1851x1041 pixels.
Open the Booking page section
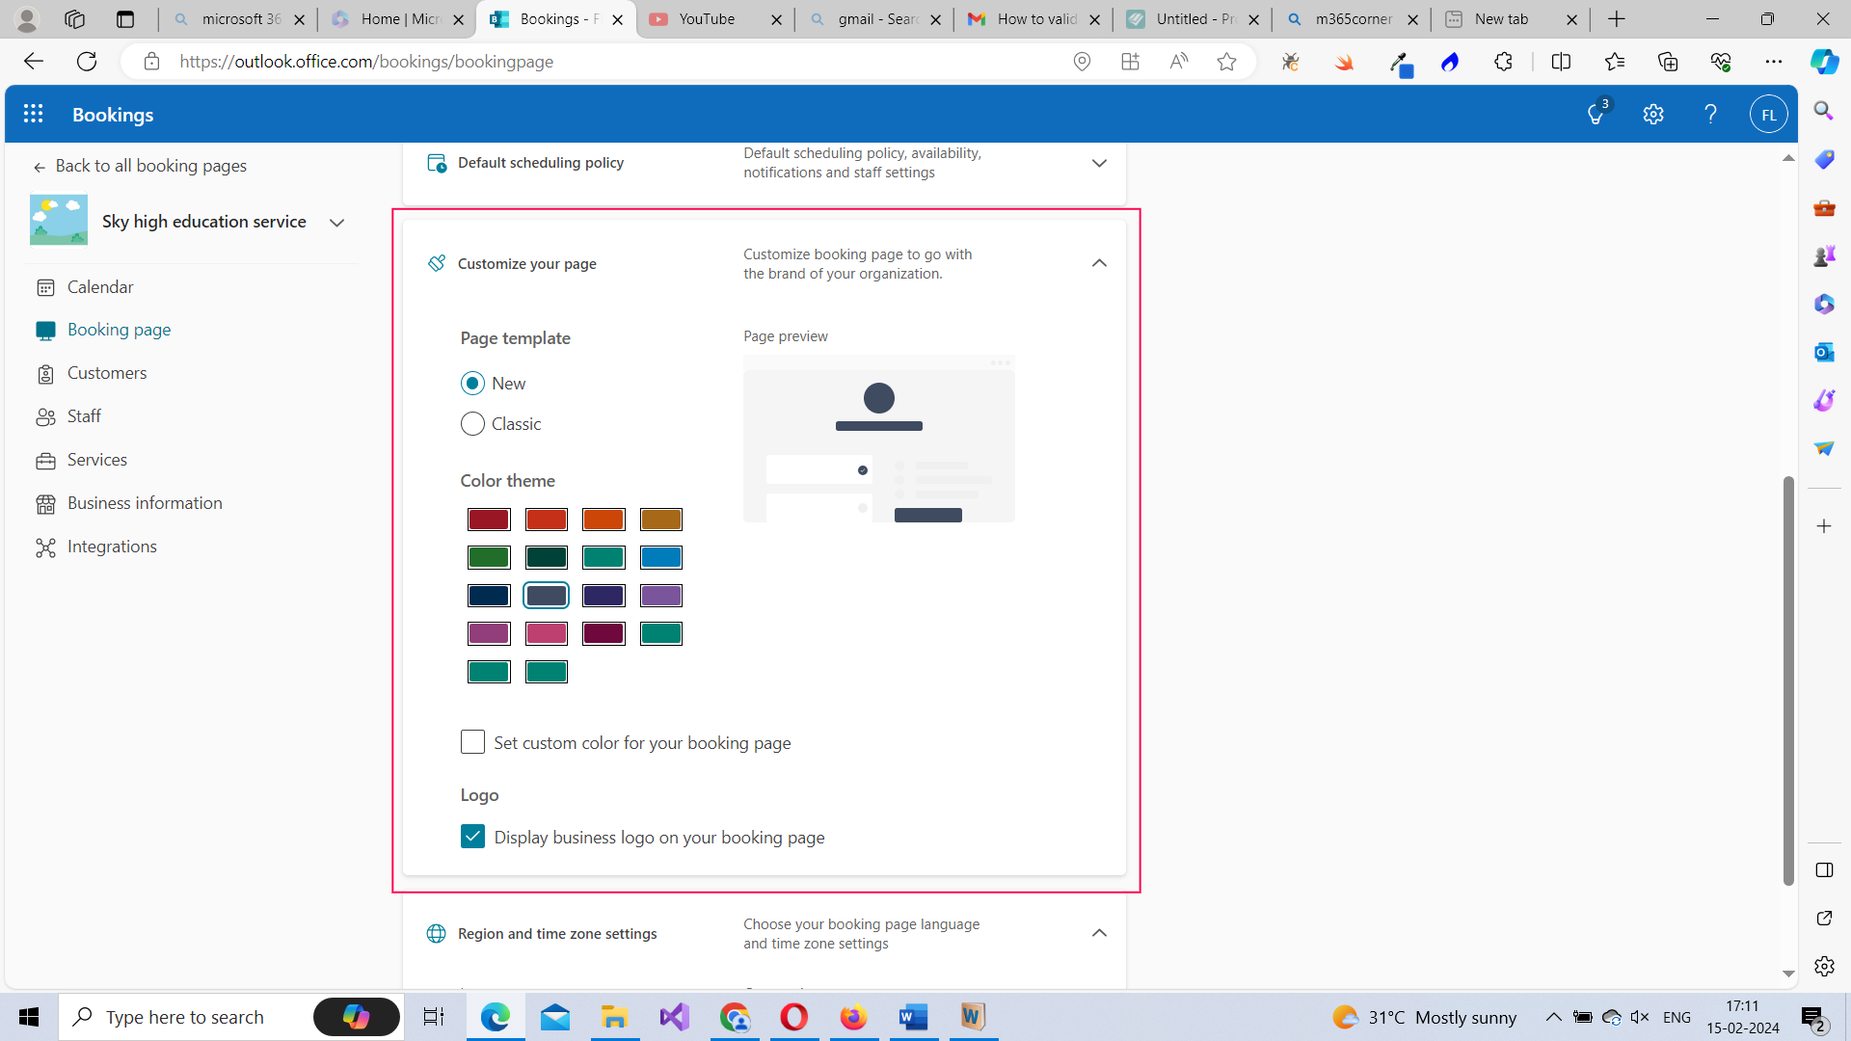point(118,329)
